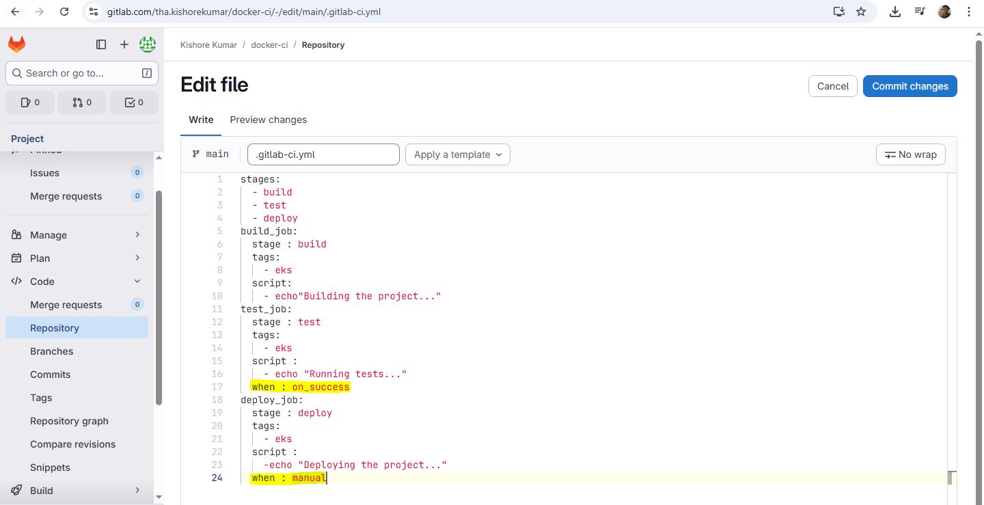
Task: Click the Cancel button
Action: point(832,86)
